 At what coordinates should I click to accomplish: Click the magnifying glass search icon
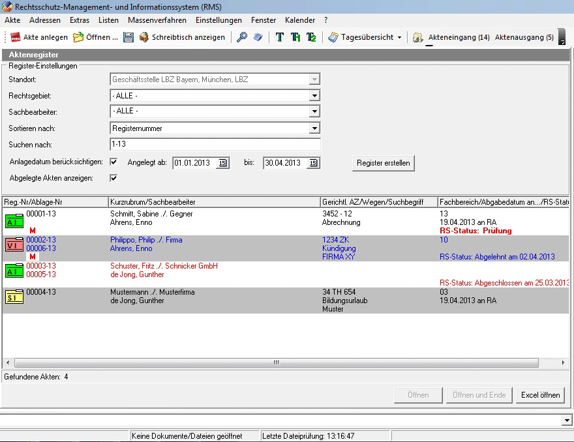click(242, 37)
